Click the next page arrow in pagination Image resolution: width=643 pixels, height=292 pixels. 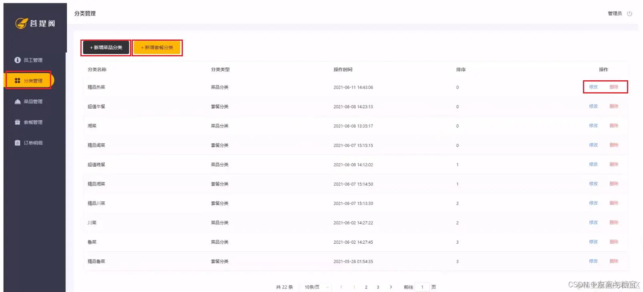click(391, 287)
